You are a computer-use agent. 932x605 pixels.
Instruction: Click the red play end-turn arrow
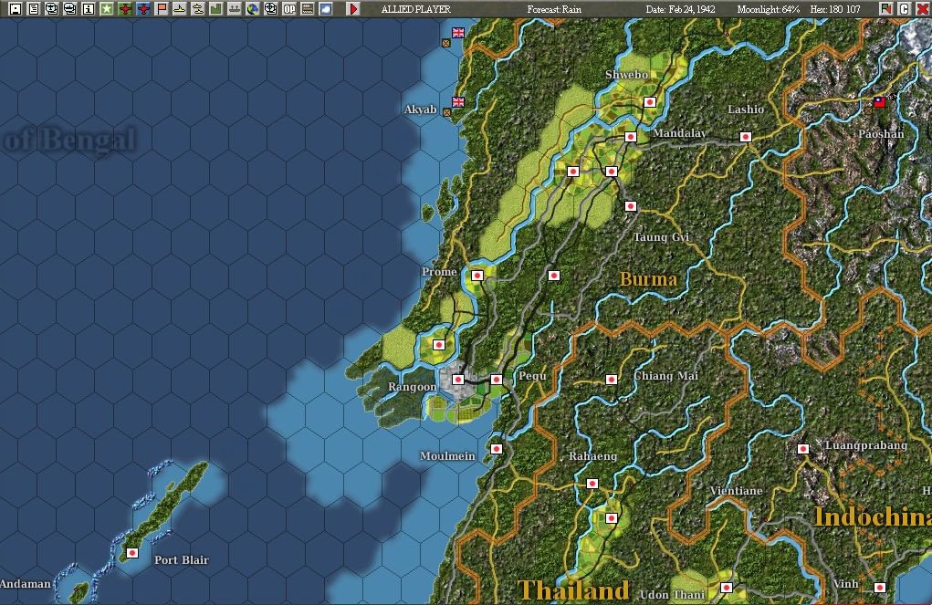[353, 9]
